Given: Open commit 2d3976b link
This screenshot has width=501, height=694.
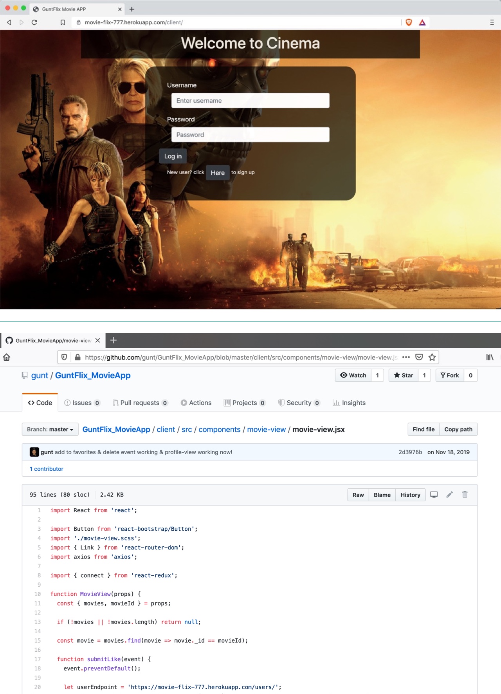Looking at the screenshot, I should 410,452.
